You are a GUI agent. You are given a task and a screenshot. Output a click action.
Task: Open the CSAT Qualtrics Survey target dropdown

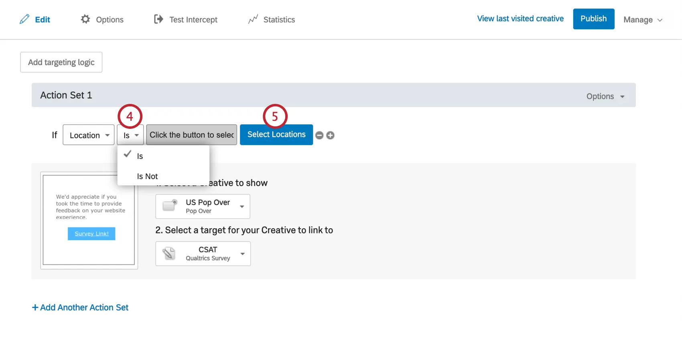point(242,254)
